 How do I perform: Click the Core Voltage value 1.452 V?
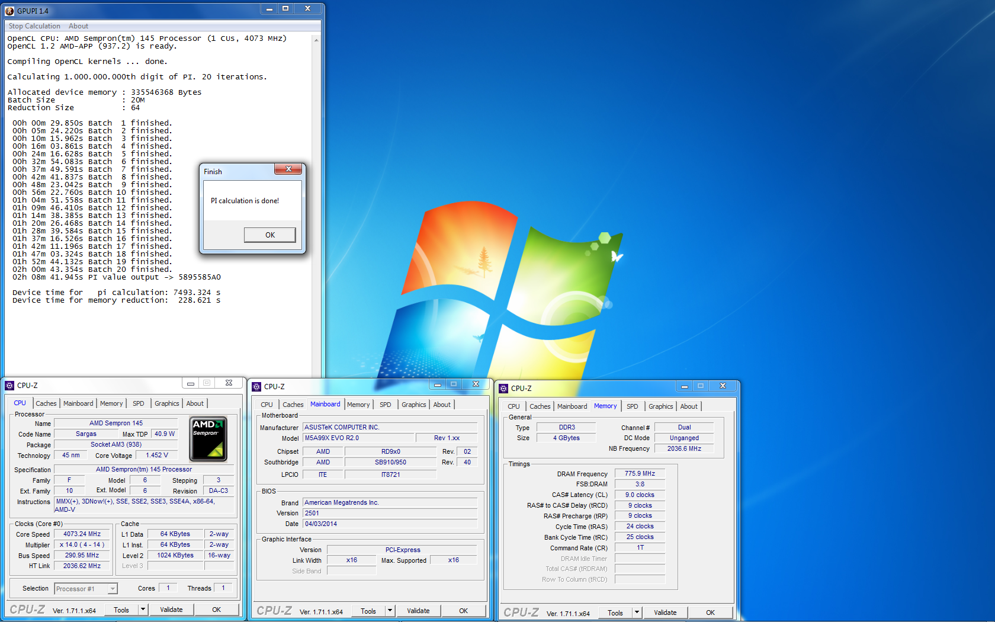[x=158, y=456]
